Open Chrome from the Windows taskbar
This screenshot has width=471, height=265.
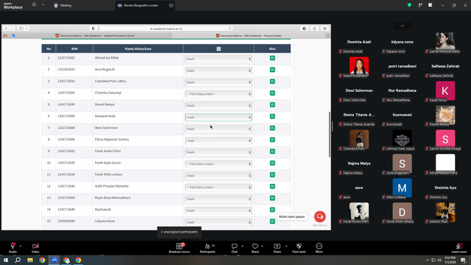coord(42,260)
